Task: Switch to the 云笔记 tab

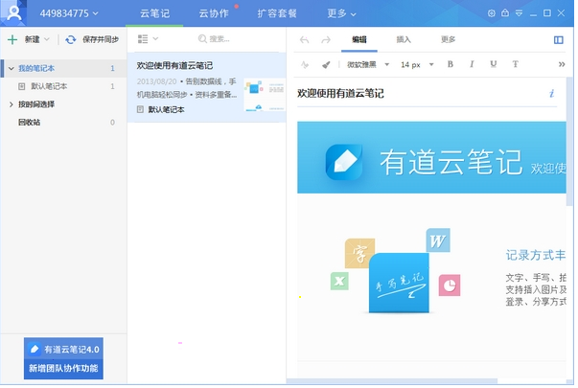Action: click(155, 13)
